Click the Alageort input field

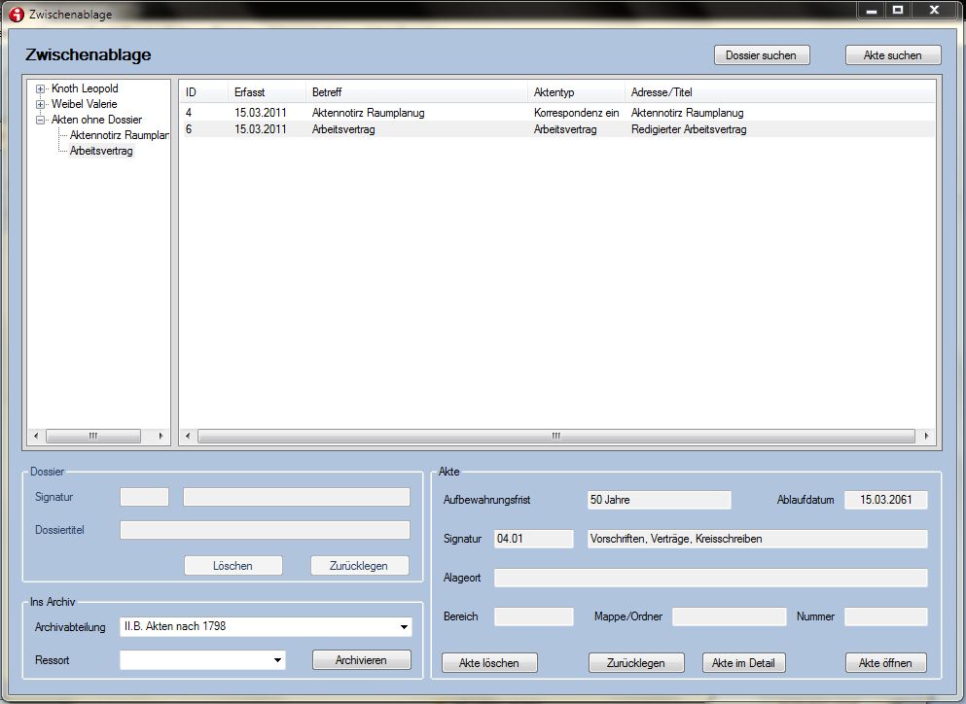[710, 579]
